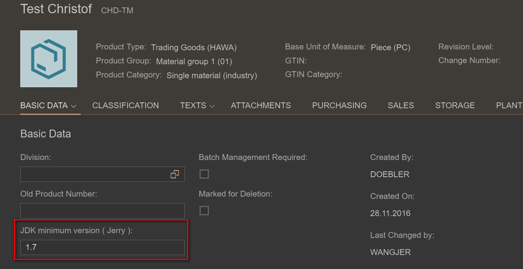The height and width of the screenshot is (269, 523).
Task: Click the WANGJER last-changed-by value
Action: pyautogui.click(x=390, y=252)
